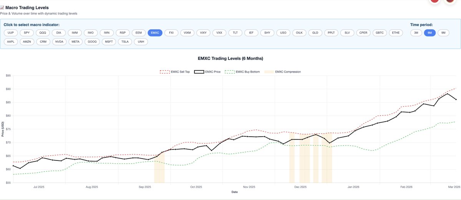Click the Macro Trading Levels heading
Image resolution: width=461 pixels, height=200 pixels.
click(x=27, y=7)
